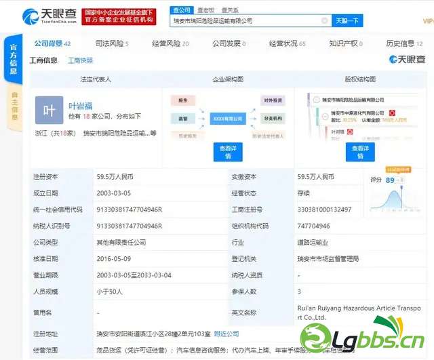Click the red icon beside 瑞安市中源液化气有限公司

(x=392, y=113)
